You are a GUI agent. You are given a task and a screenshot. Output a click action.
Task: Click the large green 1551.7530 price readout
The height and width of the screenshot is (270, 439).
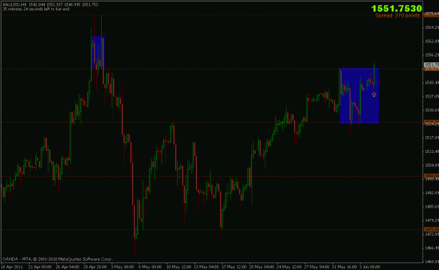(396, 8)
